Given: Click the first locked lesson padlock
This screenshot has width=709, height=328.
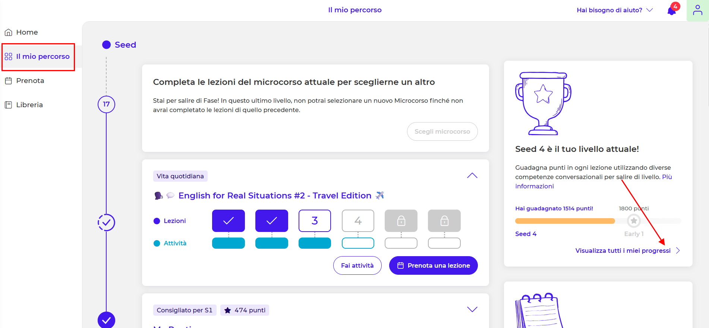Looking at the screenshot, I should [x=401, y=221].
